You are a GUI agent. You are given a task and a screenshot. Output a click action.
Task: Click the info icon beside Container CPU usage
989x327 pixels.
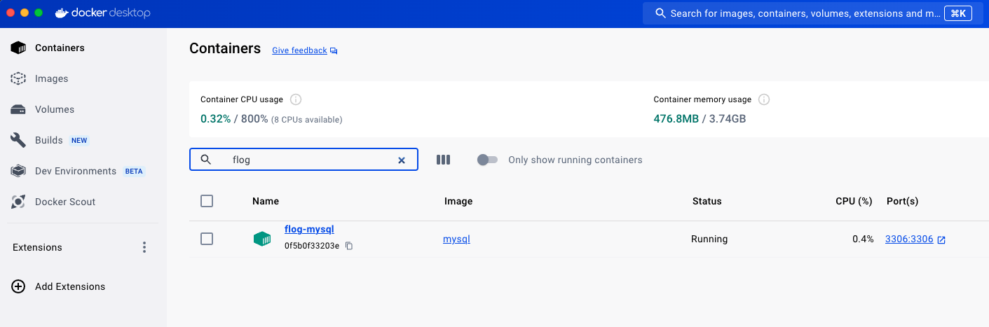point(296,99)
